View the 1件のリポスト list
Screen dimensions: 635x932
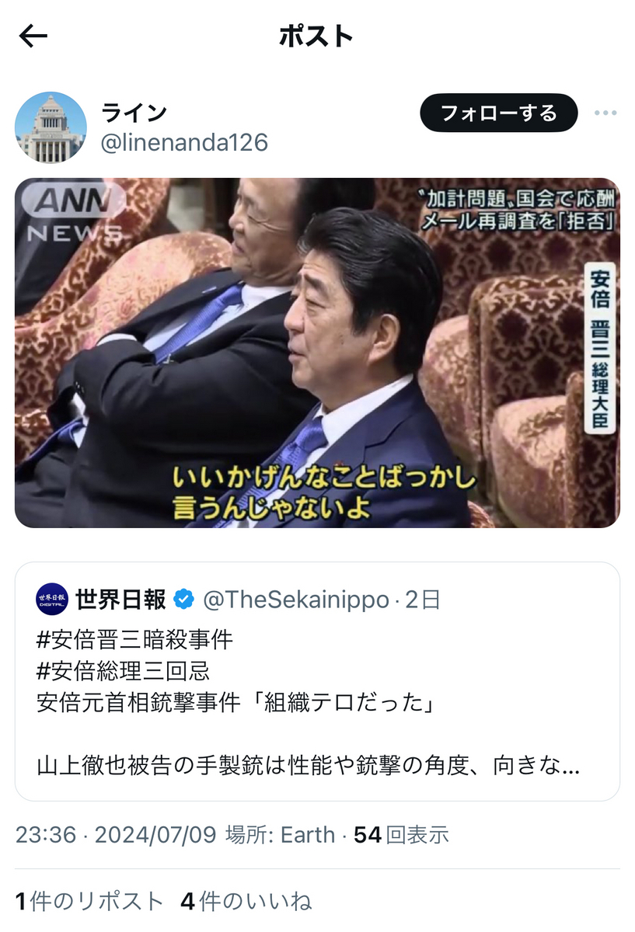click(x=89, y=901)
